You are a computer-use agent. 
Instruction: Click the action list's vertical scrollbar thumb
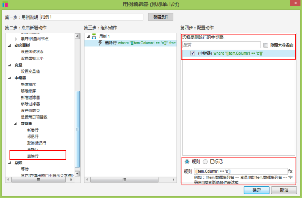pyautogui.click(x=77, y=129)
